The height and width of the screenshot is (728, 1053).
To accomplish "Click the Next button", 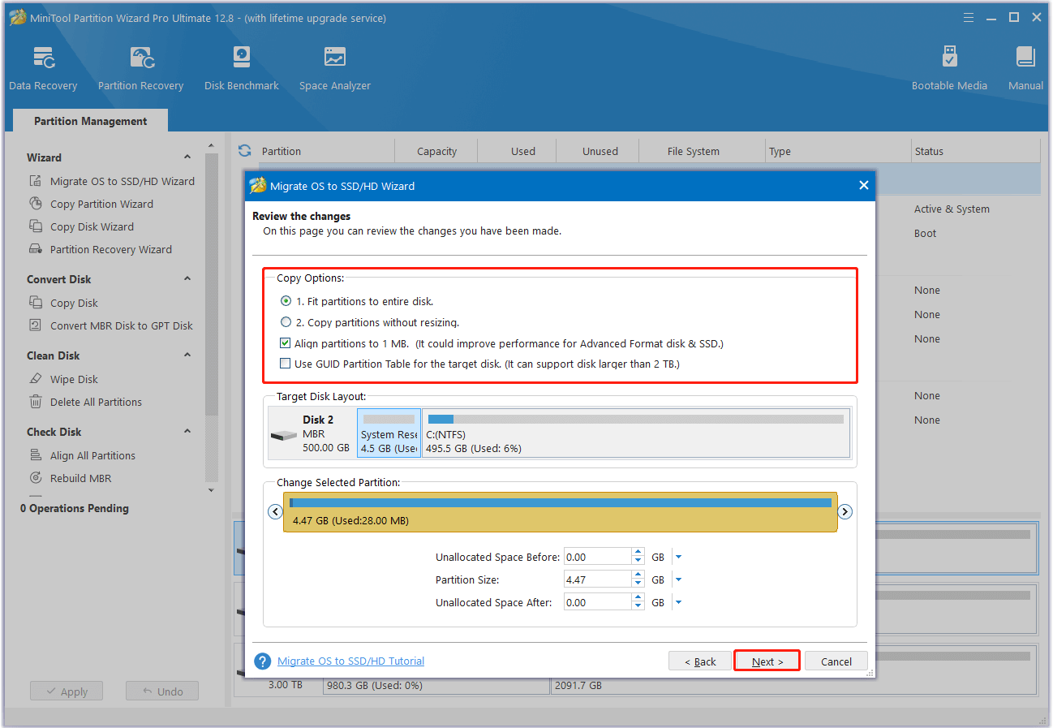I will pyautogui.click(x=767, y=661).
